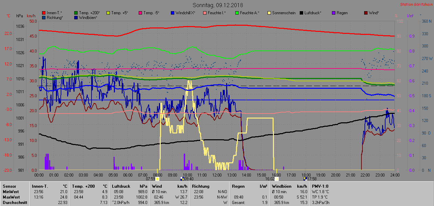This screenshot has height=206, width=434.
Task: Click the Gesamt: rain total label
Action: [239, 203]
